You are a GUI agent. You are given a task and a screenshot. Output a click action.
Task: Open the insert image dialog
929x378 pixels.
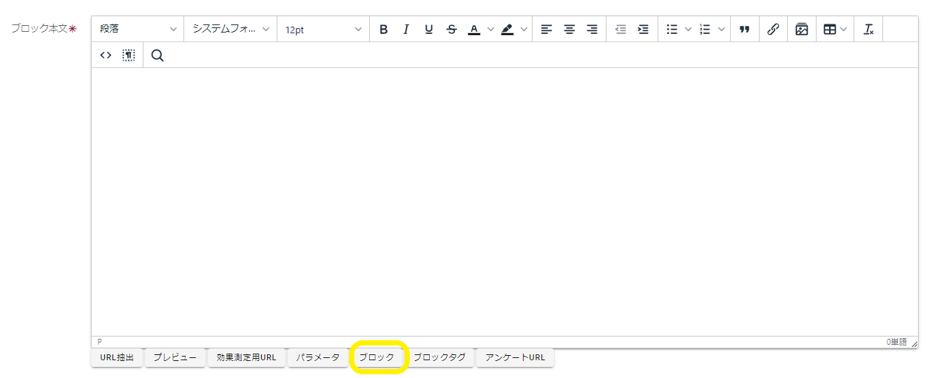click(802, 30)
